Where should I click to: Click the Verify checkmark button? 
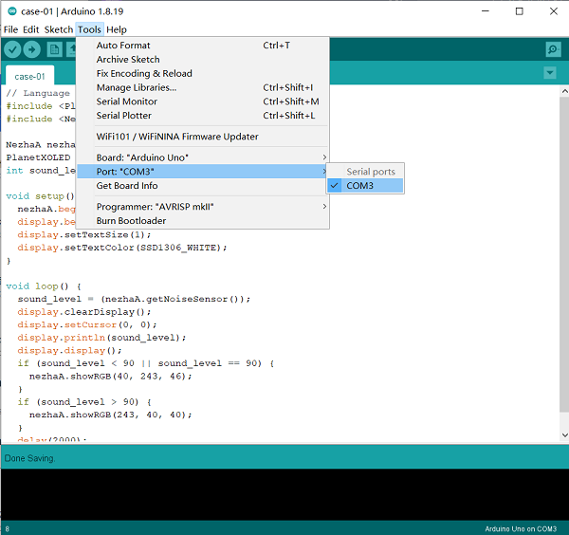12,49
